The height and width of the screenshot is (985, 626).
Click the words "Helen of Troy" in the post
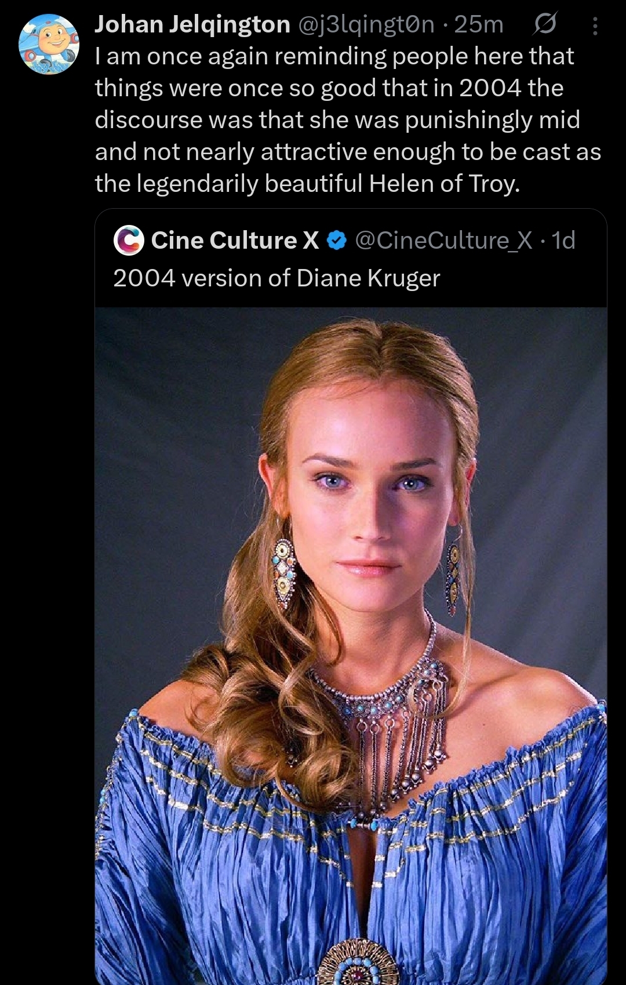tap(443, 183)
